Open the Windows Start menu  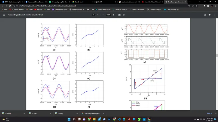tap(69, 119)
